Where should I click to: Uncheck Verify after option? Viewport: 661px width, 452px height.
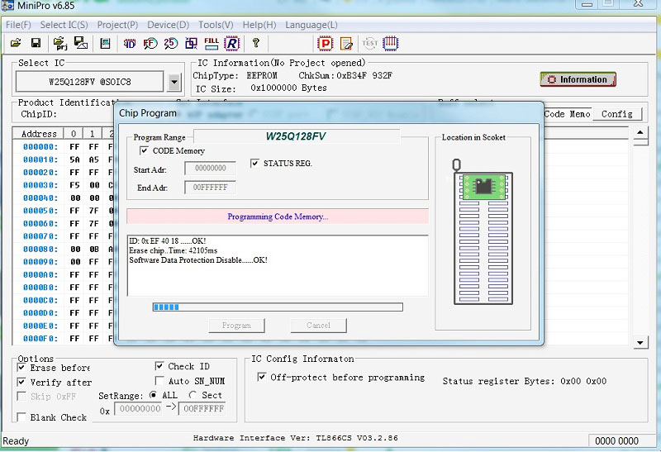point(21,382)
